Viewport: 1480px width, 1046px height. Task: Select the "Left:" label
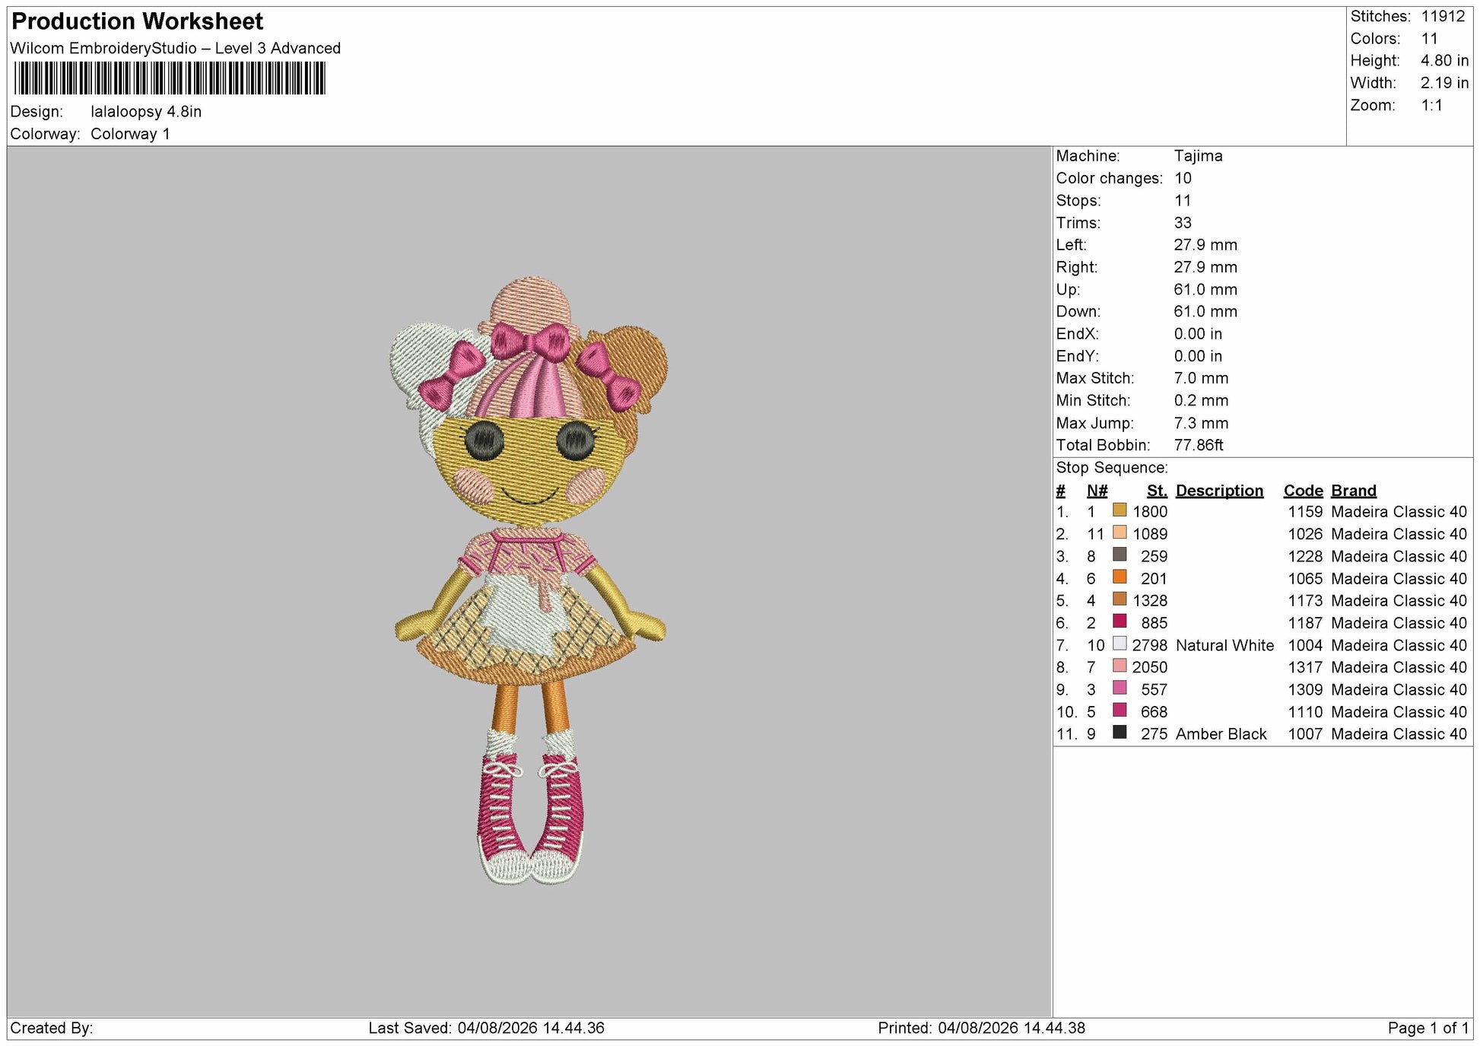pyautogui.click(x=1071, y=245)
